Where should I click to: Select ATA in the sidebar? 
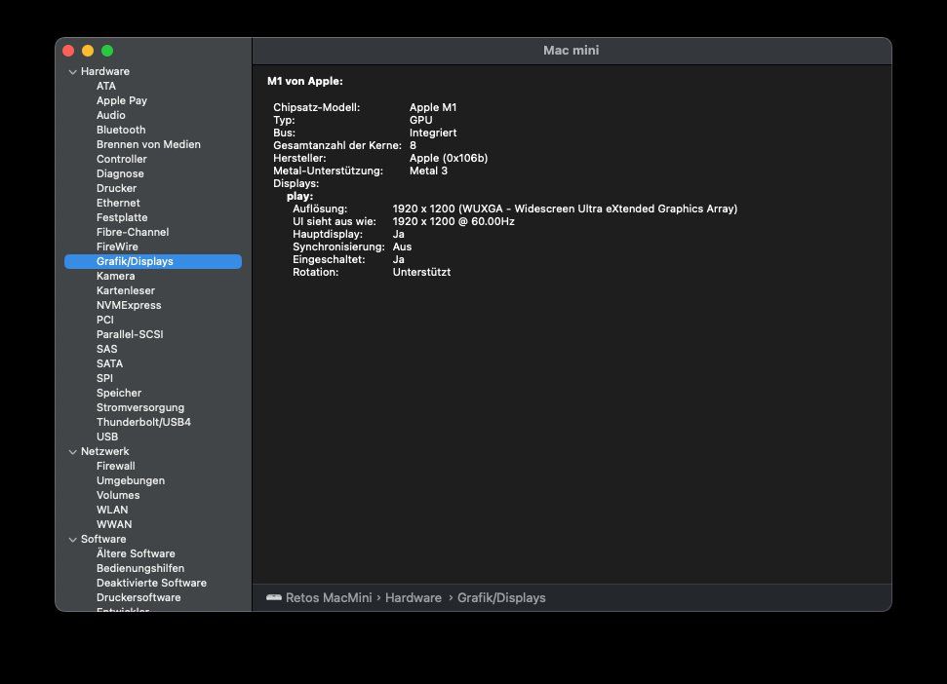105,86
